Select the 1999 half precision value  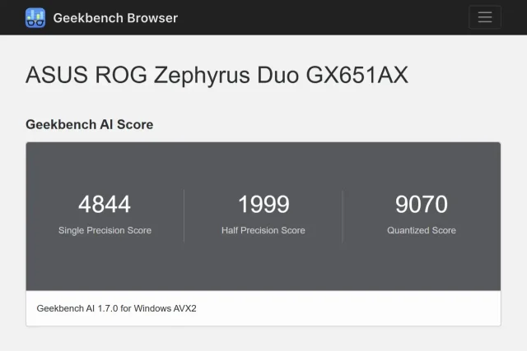(263, 204)
